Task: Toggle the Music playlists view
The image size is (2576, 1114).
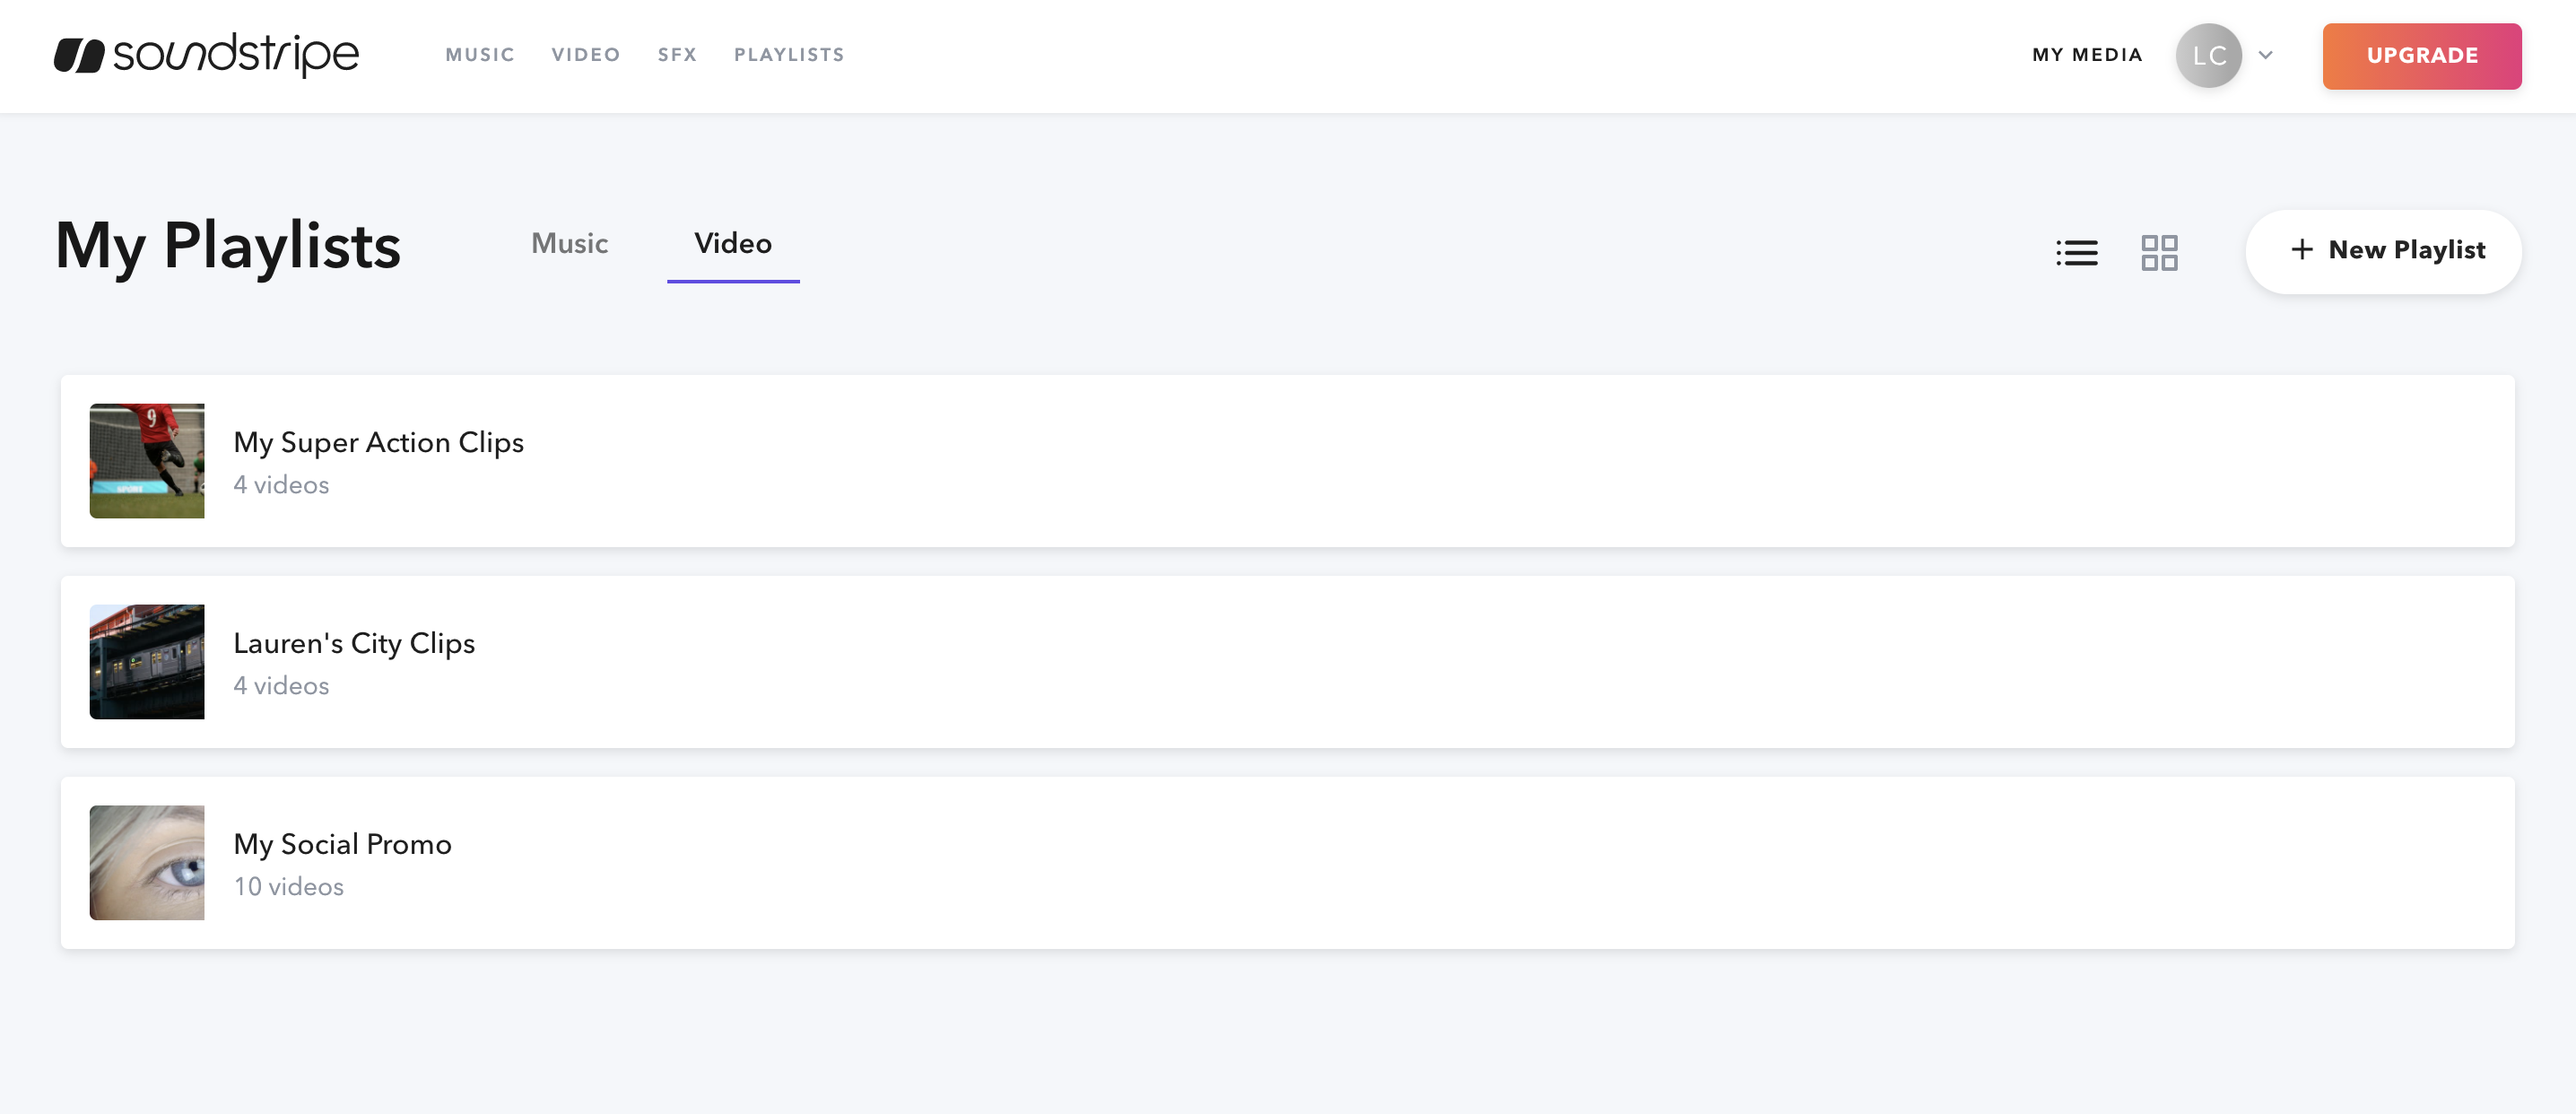Action: click(570, 243)
